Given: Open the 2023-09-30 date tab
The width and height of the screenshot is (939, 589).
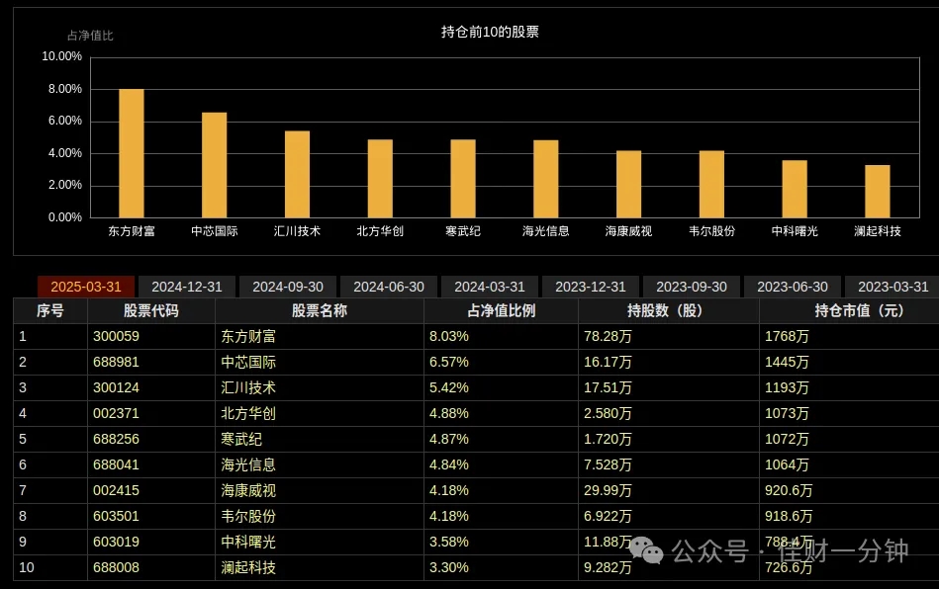Looking at the screenshot, I should coord(691,287).
